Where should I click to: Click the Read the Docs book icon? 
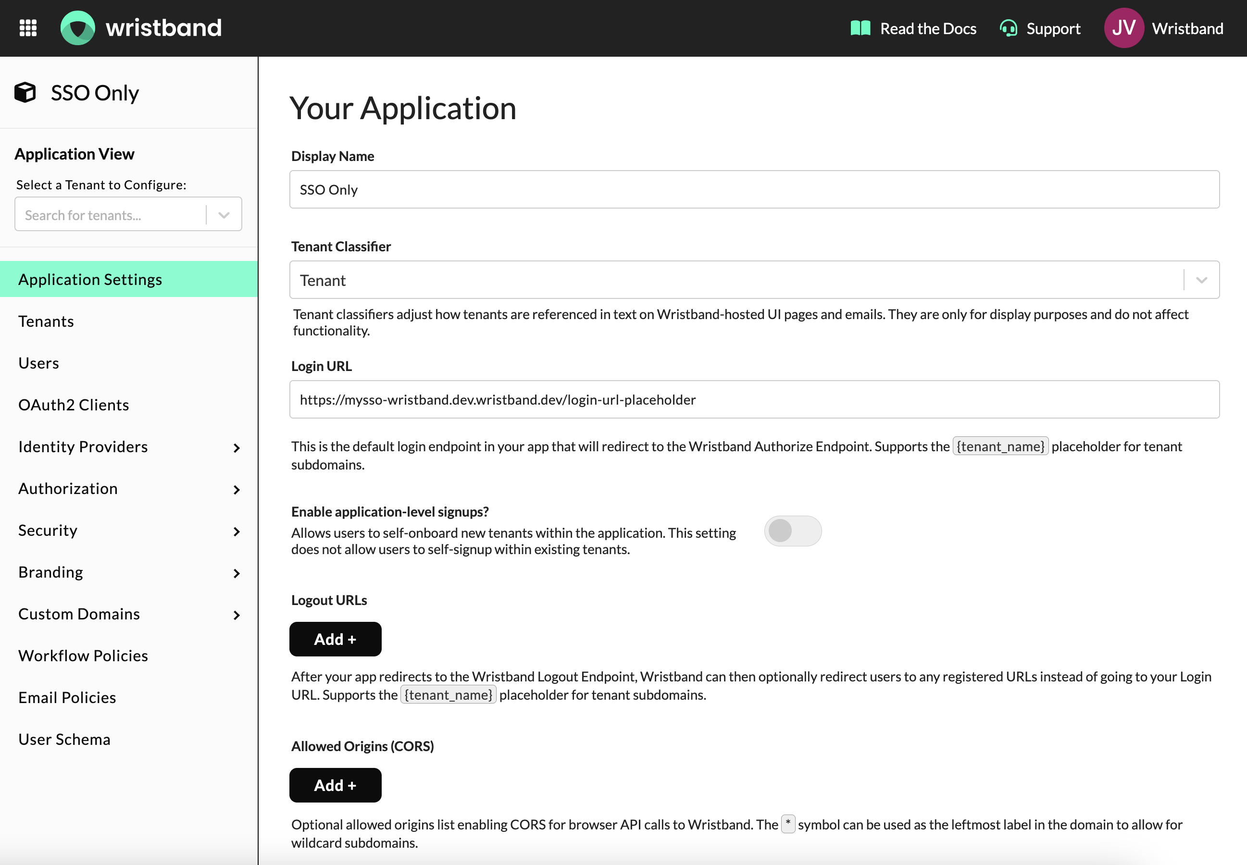[860, 28]
